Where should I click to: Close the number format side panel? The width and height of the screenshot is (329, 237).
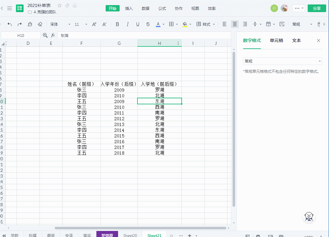(318, 40)
